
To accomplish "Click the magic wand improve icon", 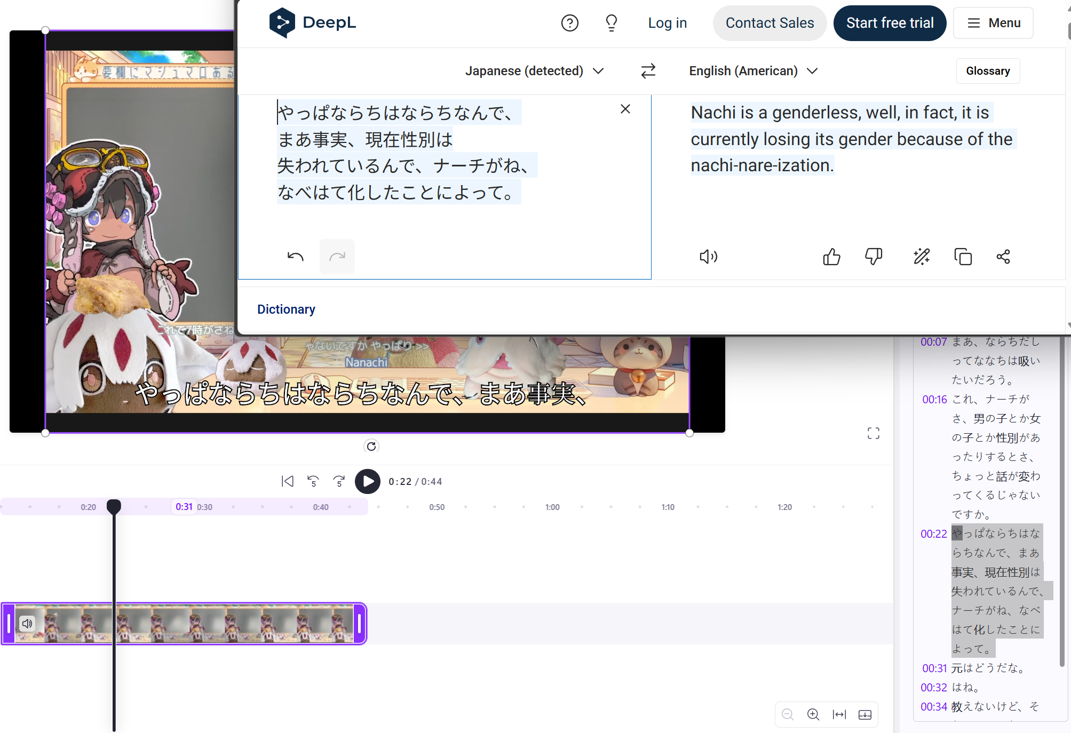I will click(921, 257).
